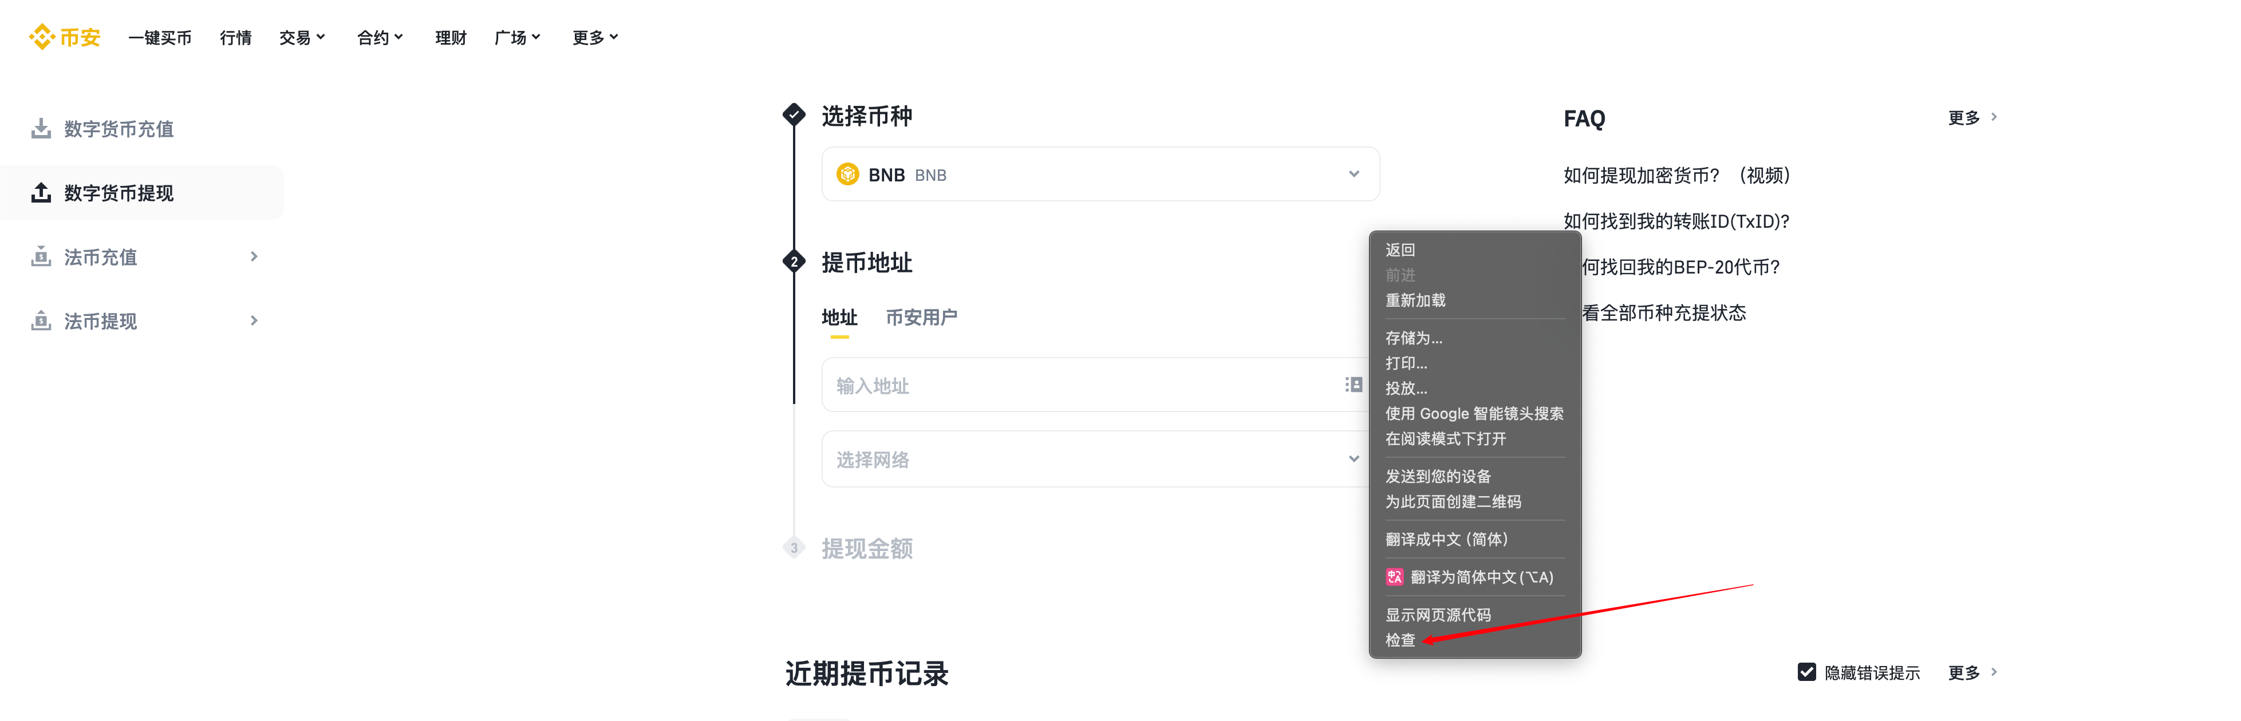Open the 交易 navigation dropdown

coord(301,37)
